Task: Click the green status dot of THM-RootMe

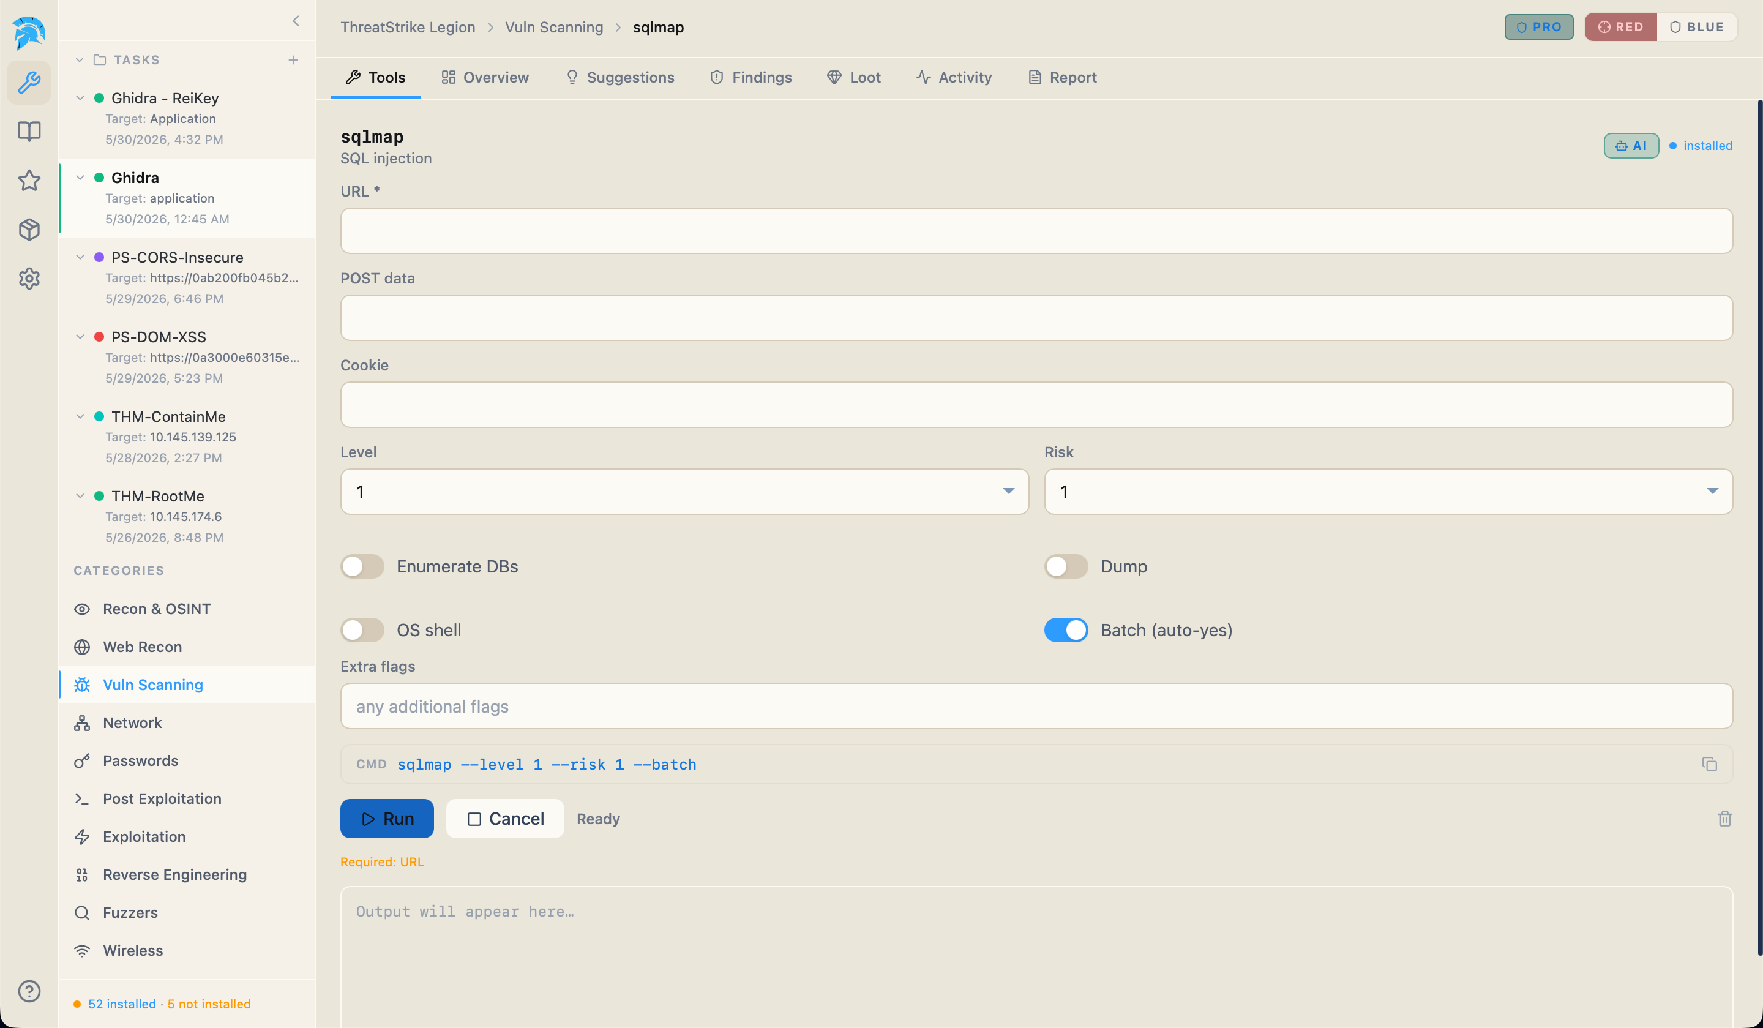Action: coord(99,495)
